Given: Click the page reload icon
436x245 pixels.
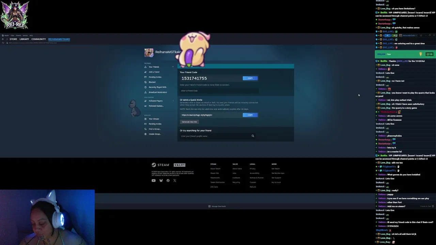Looking at the screenshot, I should pos(3,43).
